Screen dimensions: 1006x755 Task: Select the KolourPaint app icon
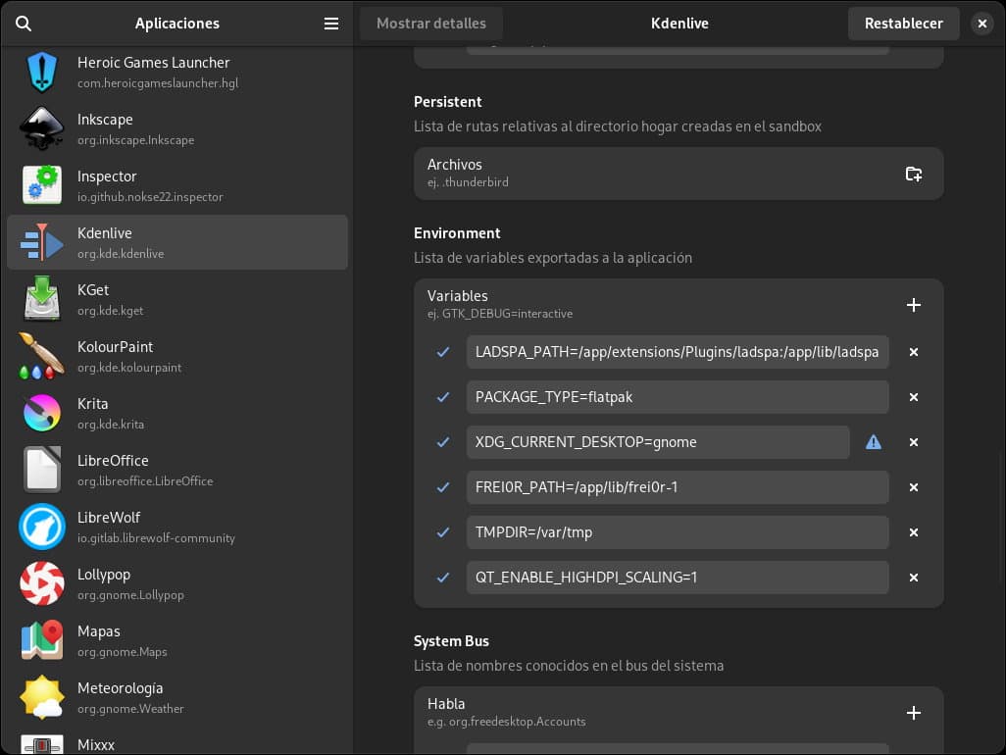(42, 355)
